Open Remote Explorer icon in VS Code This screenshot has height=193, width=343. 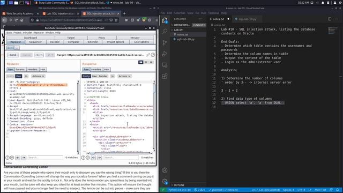165,65
